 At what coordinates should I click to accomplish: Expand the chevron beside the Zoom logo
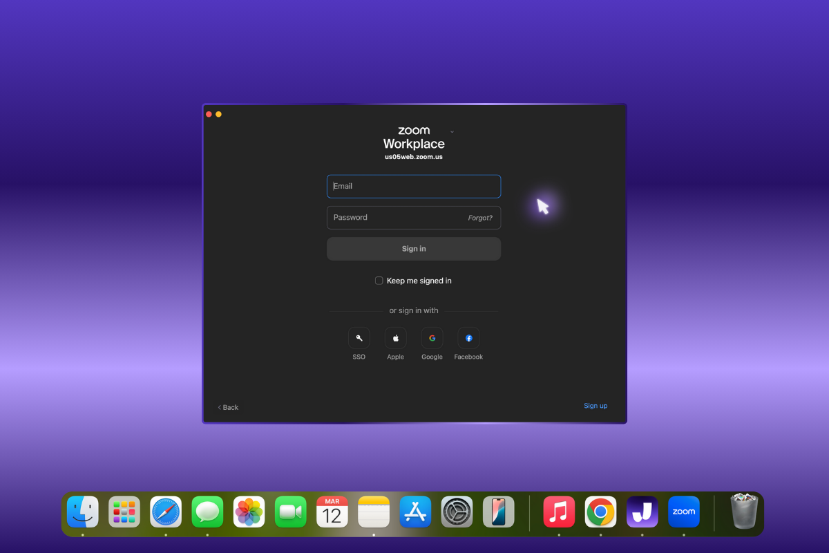click(x=452, y=131)
